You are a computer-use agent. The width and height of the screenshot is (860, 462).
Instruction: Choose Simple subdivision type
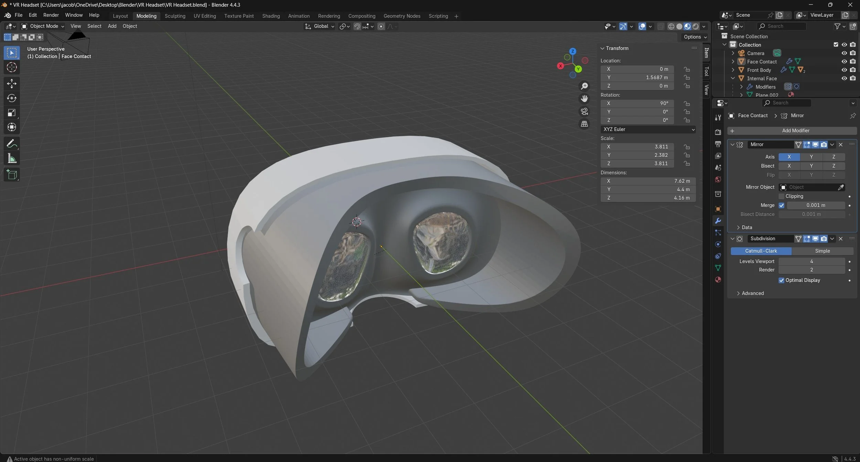pos(822,251)
